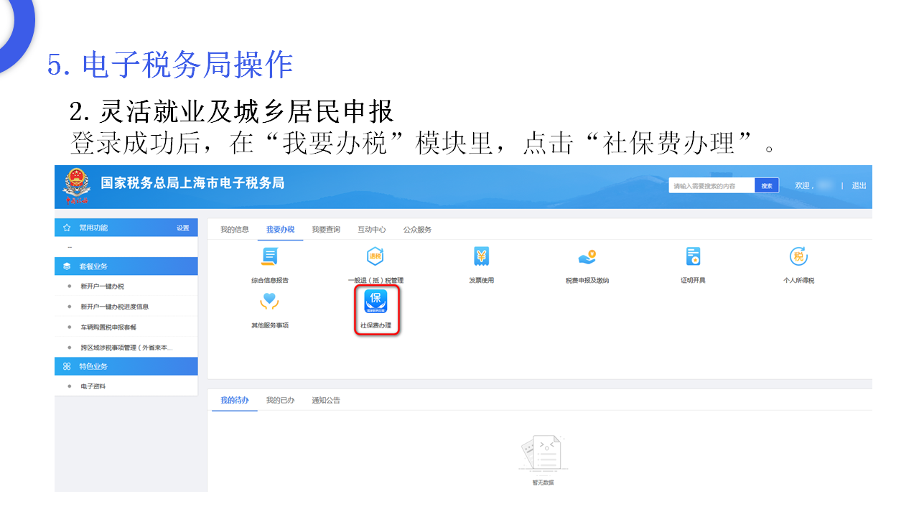The image size is (919, 517).
Task: Collapse the 特色业务 section header
Action: [x=126, y=366]
